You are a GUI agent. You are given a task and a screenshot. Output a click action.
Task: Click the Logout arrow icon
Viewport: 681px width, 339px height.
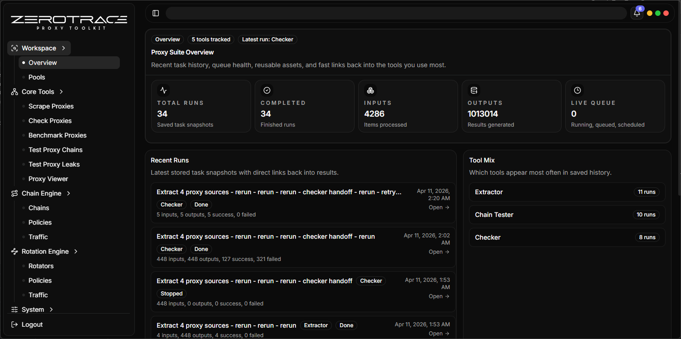click(14, 324)
